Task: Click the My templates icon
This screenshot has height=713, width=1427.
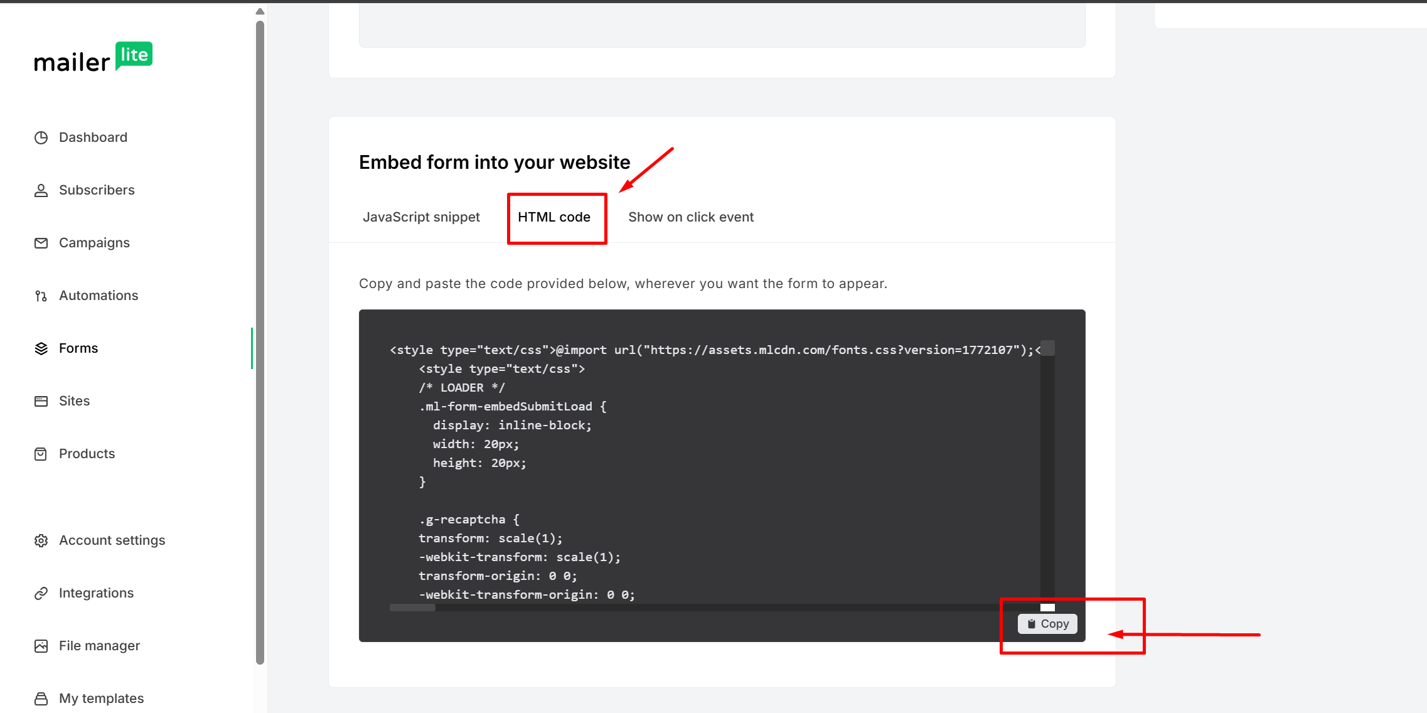Action: coord(41,699)
